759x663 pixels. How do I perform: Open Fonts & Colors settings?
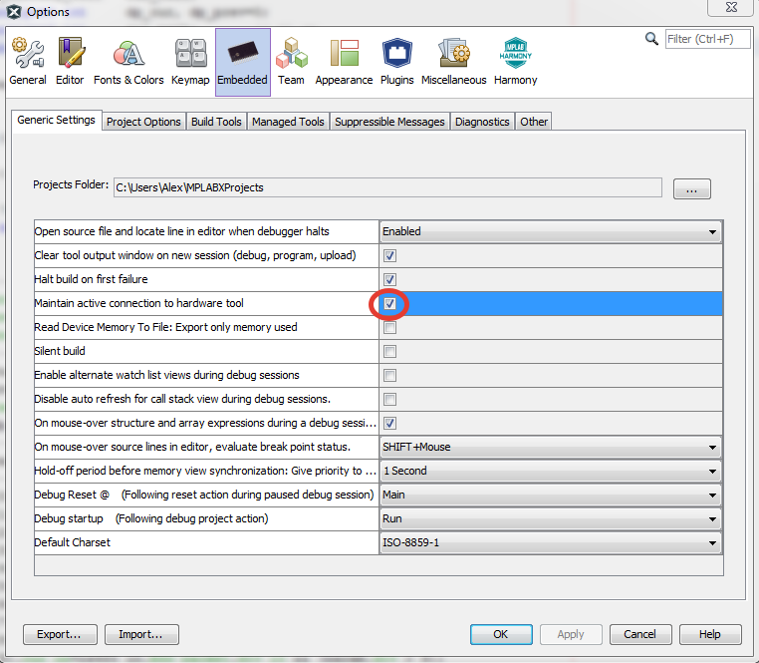click(x=128, y=61)
